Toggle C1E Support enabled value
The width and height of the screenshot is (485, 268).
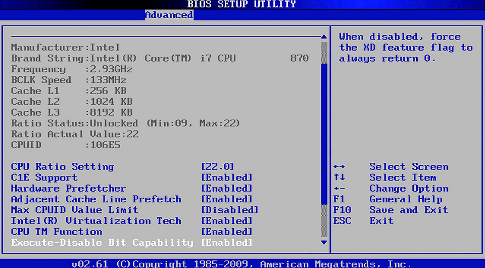click(x=226, y=177)
